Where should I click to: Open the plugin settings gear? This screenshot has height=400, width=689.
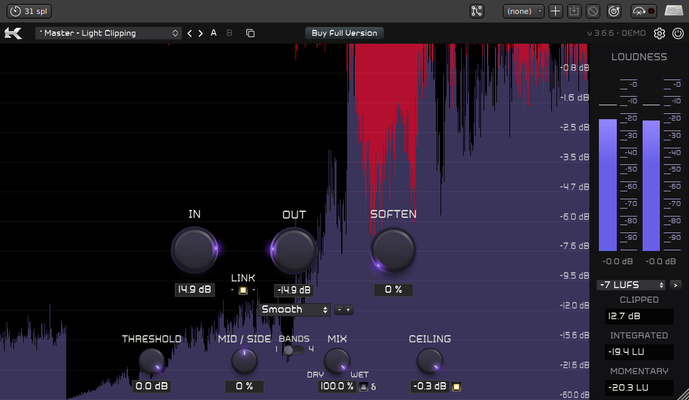pyautogui.click(x=659, y=33)
